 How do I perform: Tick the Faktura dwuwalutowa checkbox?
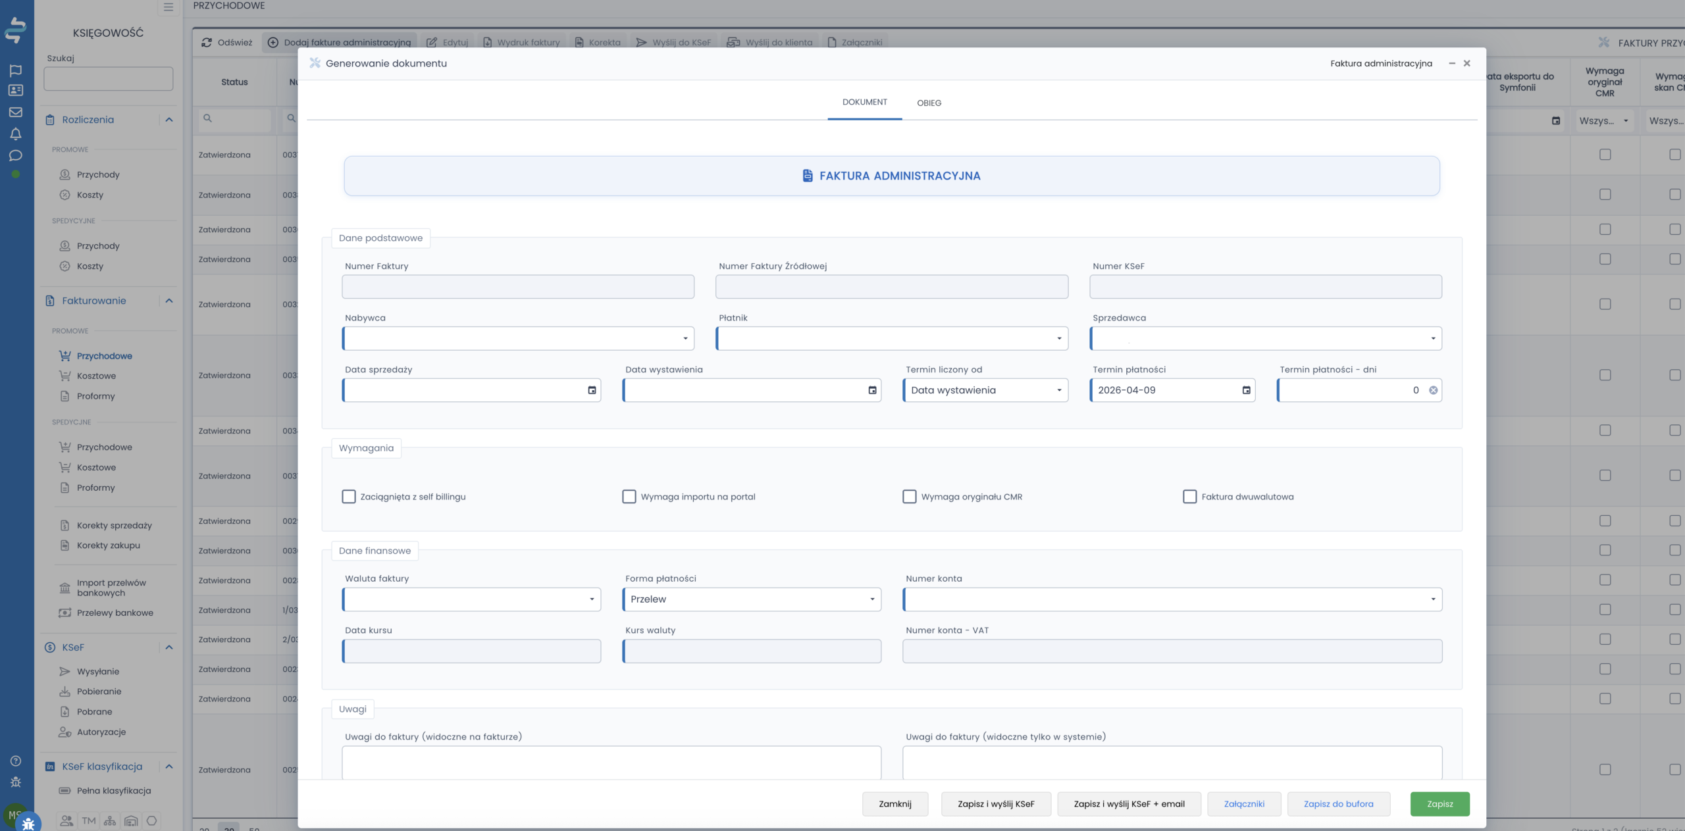coord(1189,497)
